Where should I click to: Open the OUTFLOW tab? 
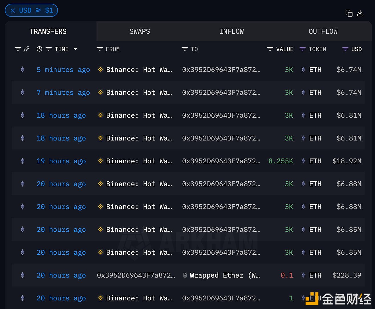[323, 31]
